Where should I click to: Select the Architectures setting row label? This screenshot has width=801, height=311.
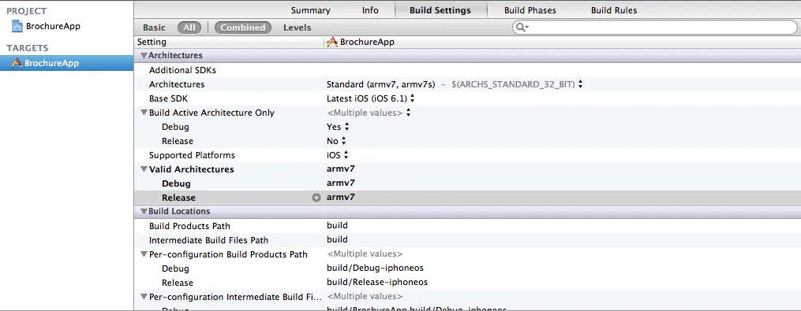coord(177,84)
